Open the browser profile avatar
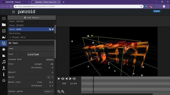 (164, 6)
